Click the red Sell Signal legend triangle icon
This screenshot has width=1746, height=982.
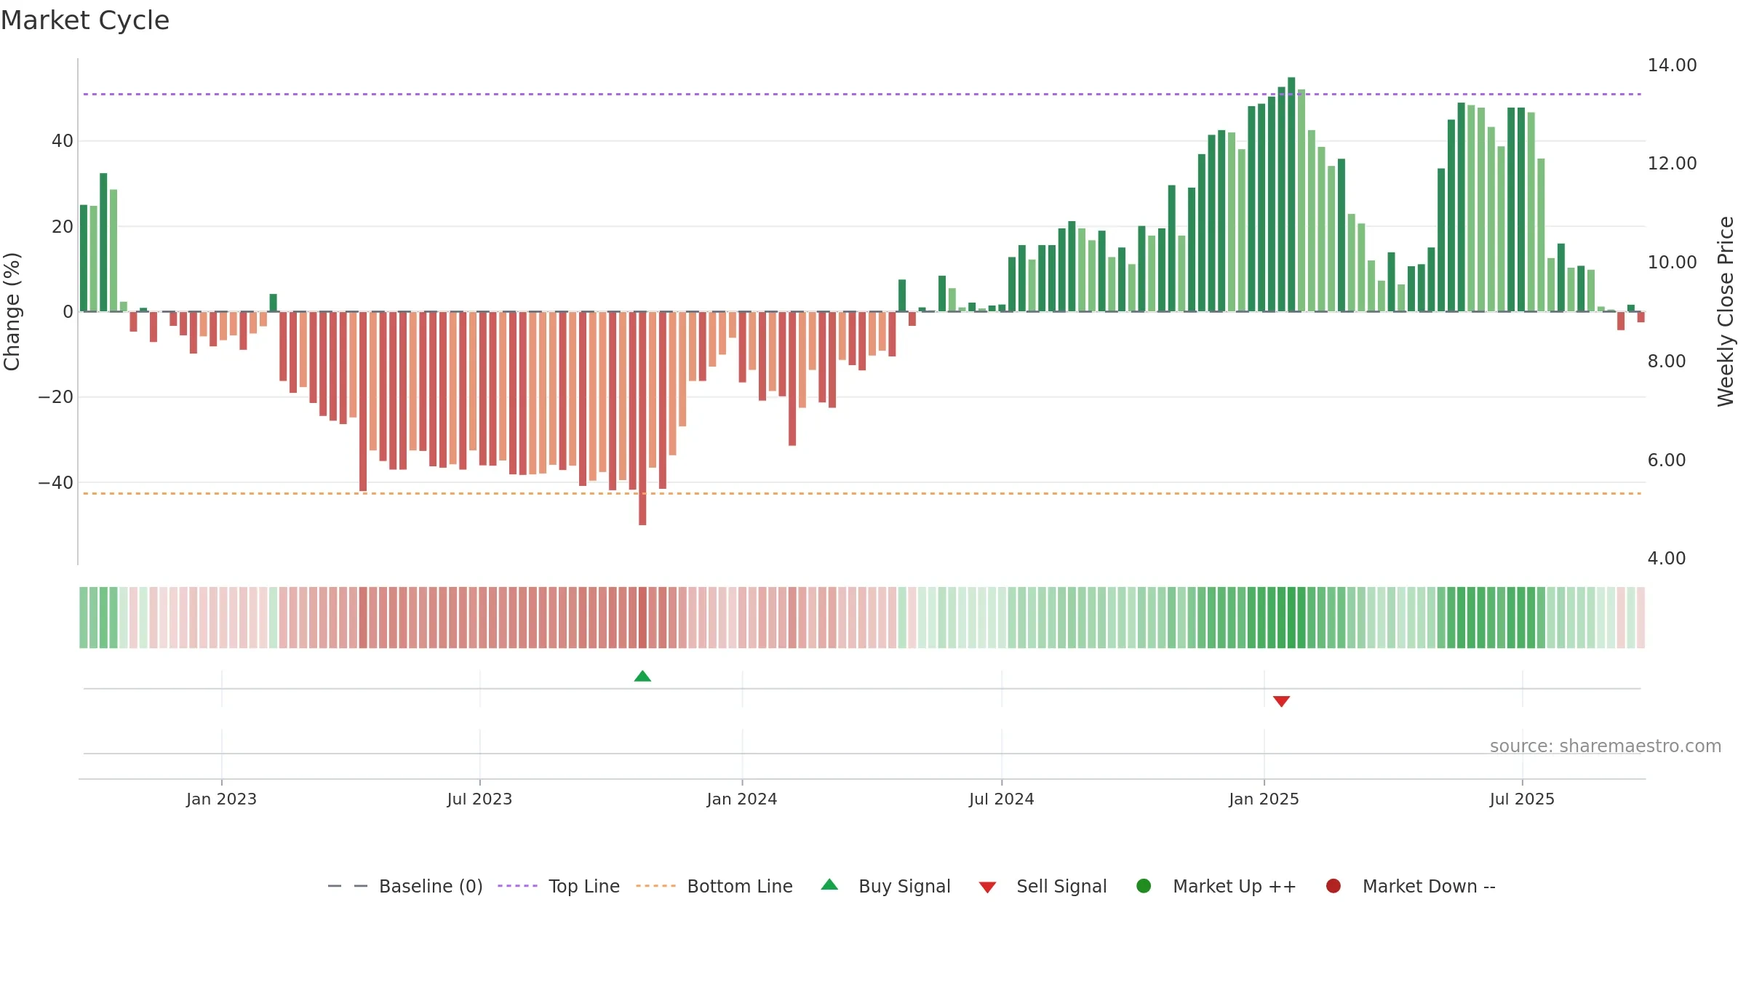tap(987, 887)
